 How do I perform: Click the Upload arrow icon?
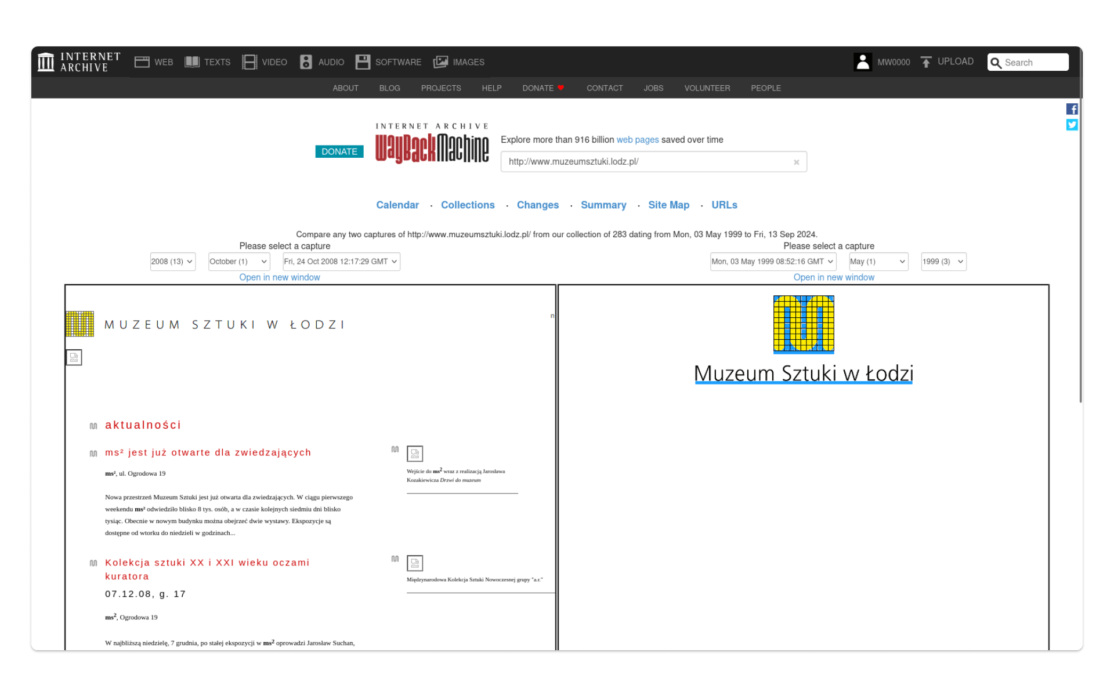[x=926, y=61]
